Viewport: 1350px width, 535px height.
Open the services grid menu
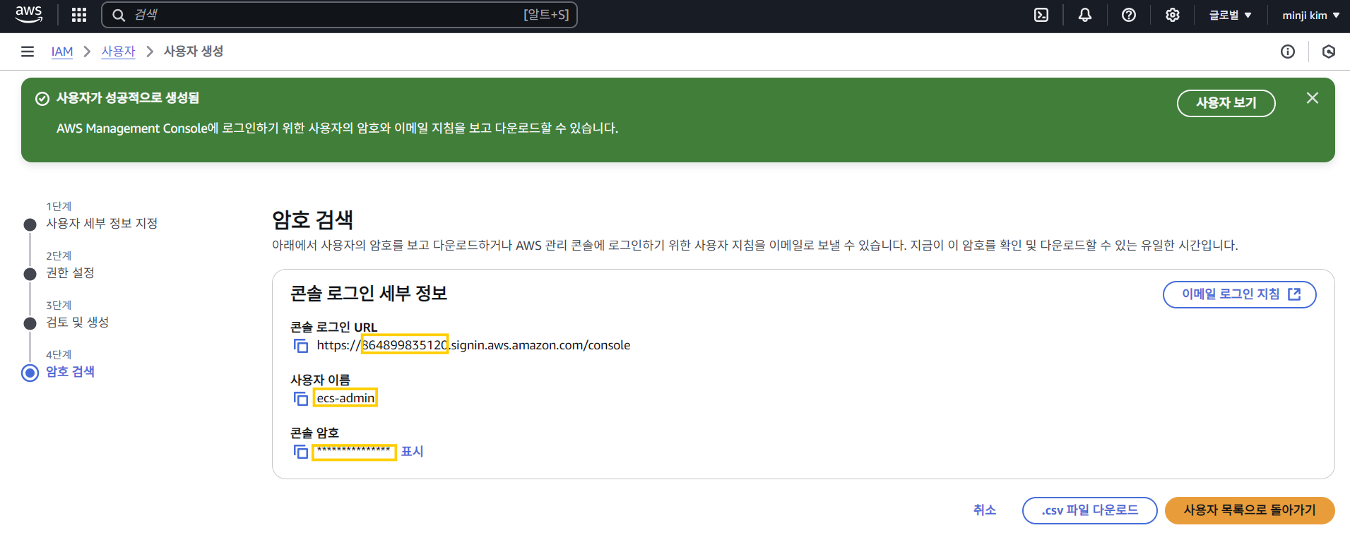tap(79, 15)
